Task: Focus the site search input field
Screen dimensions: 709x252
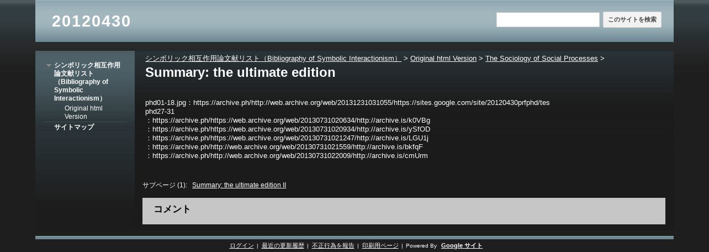Action: click(x=548, y=20)
